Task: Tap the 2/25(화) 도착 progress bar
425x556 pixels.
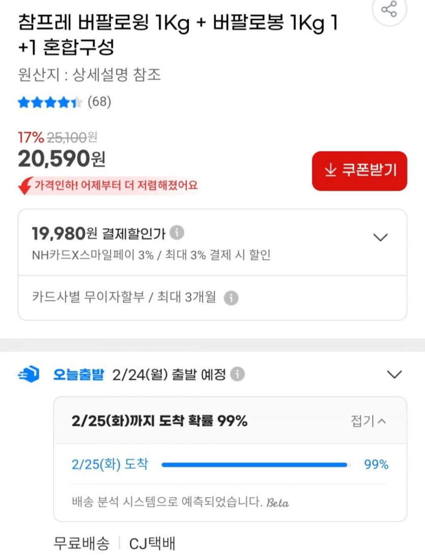Action: click(254, 464)
